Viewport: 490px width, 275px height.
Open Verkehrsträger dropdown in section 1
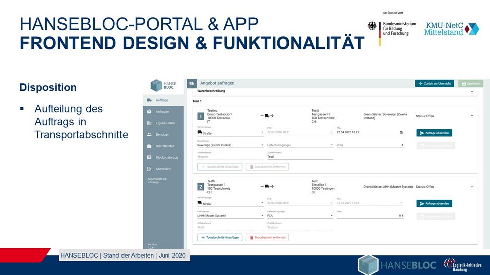point(230,133)
